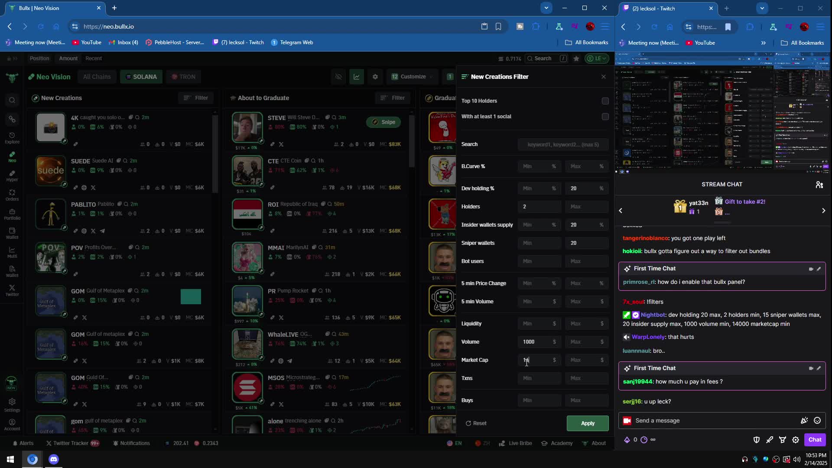
Task: Open Alerts in the bottom bar
Action: click(23, 443)
